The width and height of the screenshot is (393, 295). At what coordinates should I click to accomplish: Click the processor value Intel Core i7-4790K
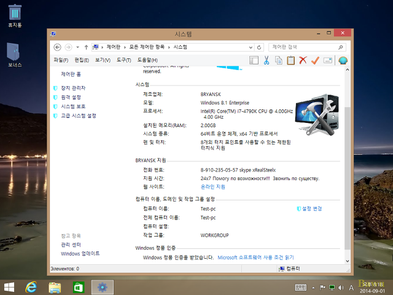point(247,114)
